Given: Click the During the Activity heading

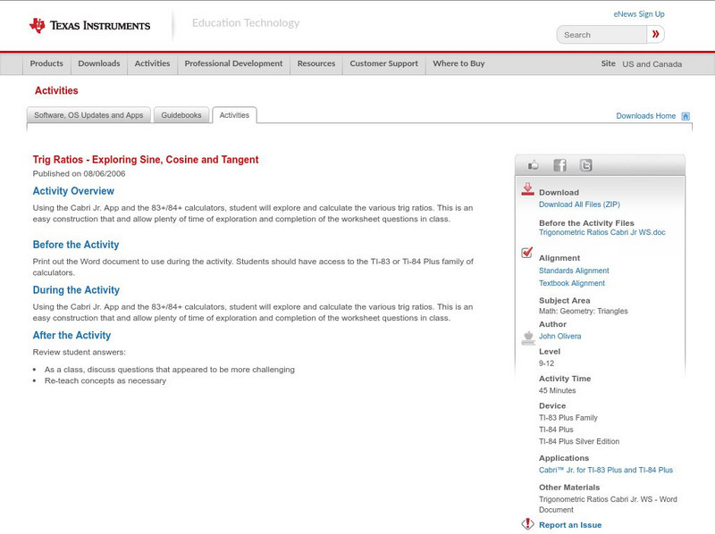Looking at the screenshot, I should coord(76,290).
